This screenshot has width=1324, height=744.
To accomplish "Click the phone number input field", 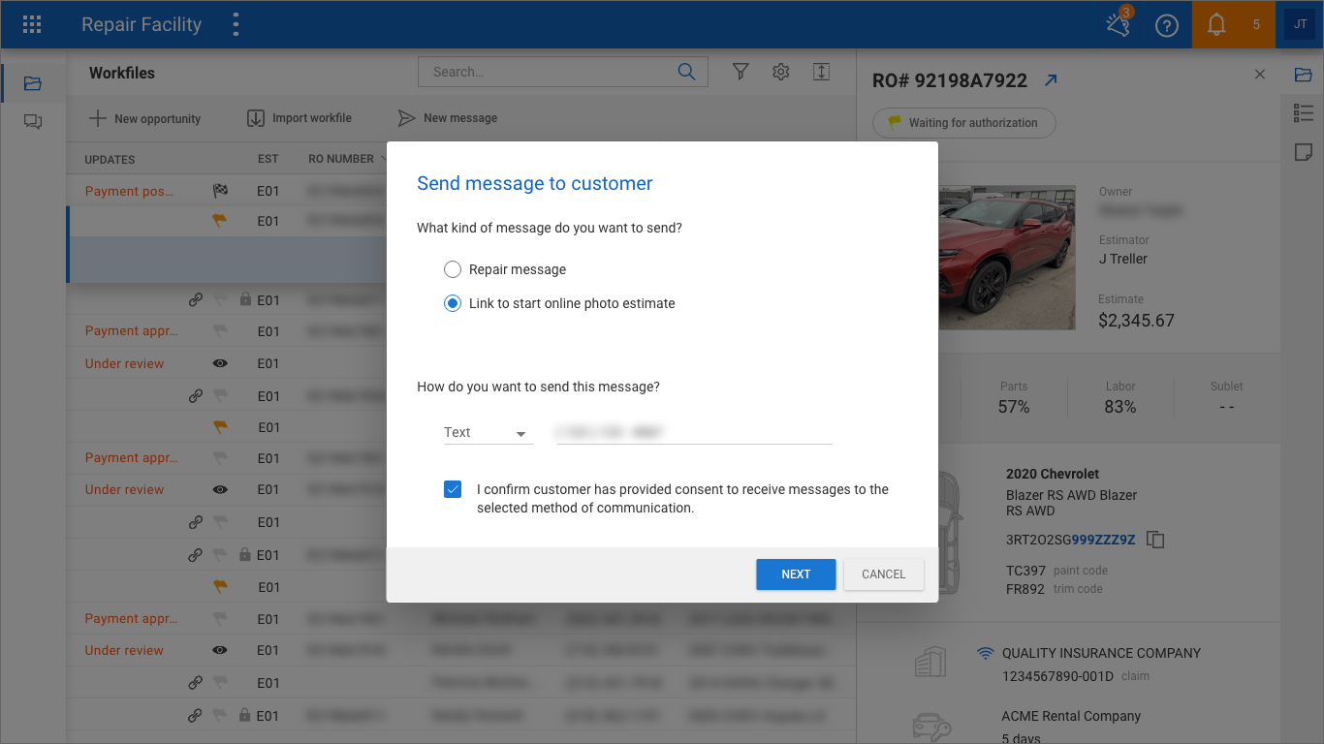I will pyautogui.click(x=694, y=433).
